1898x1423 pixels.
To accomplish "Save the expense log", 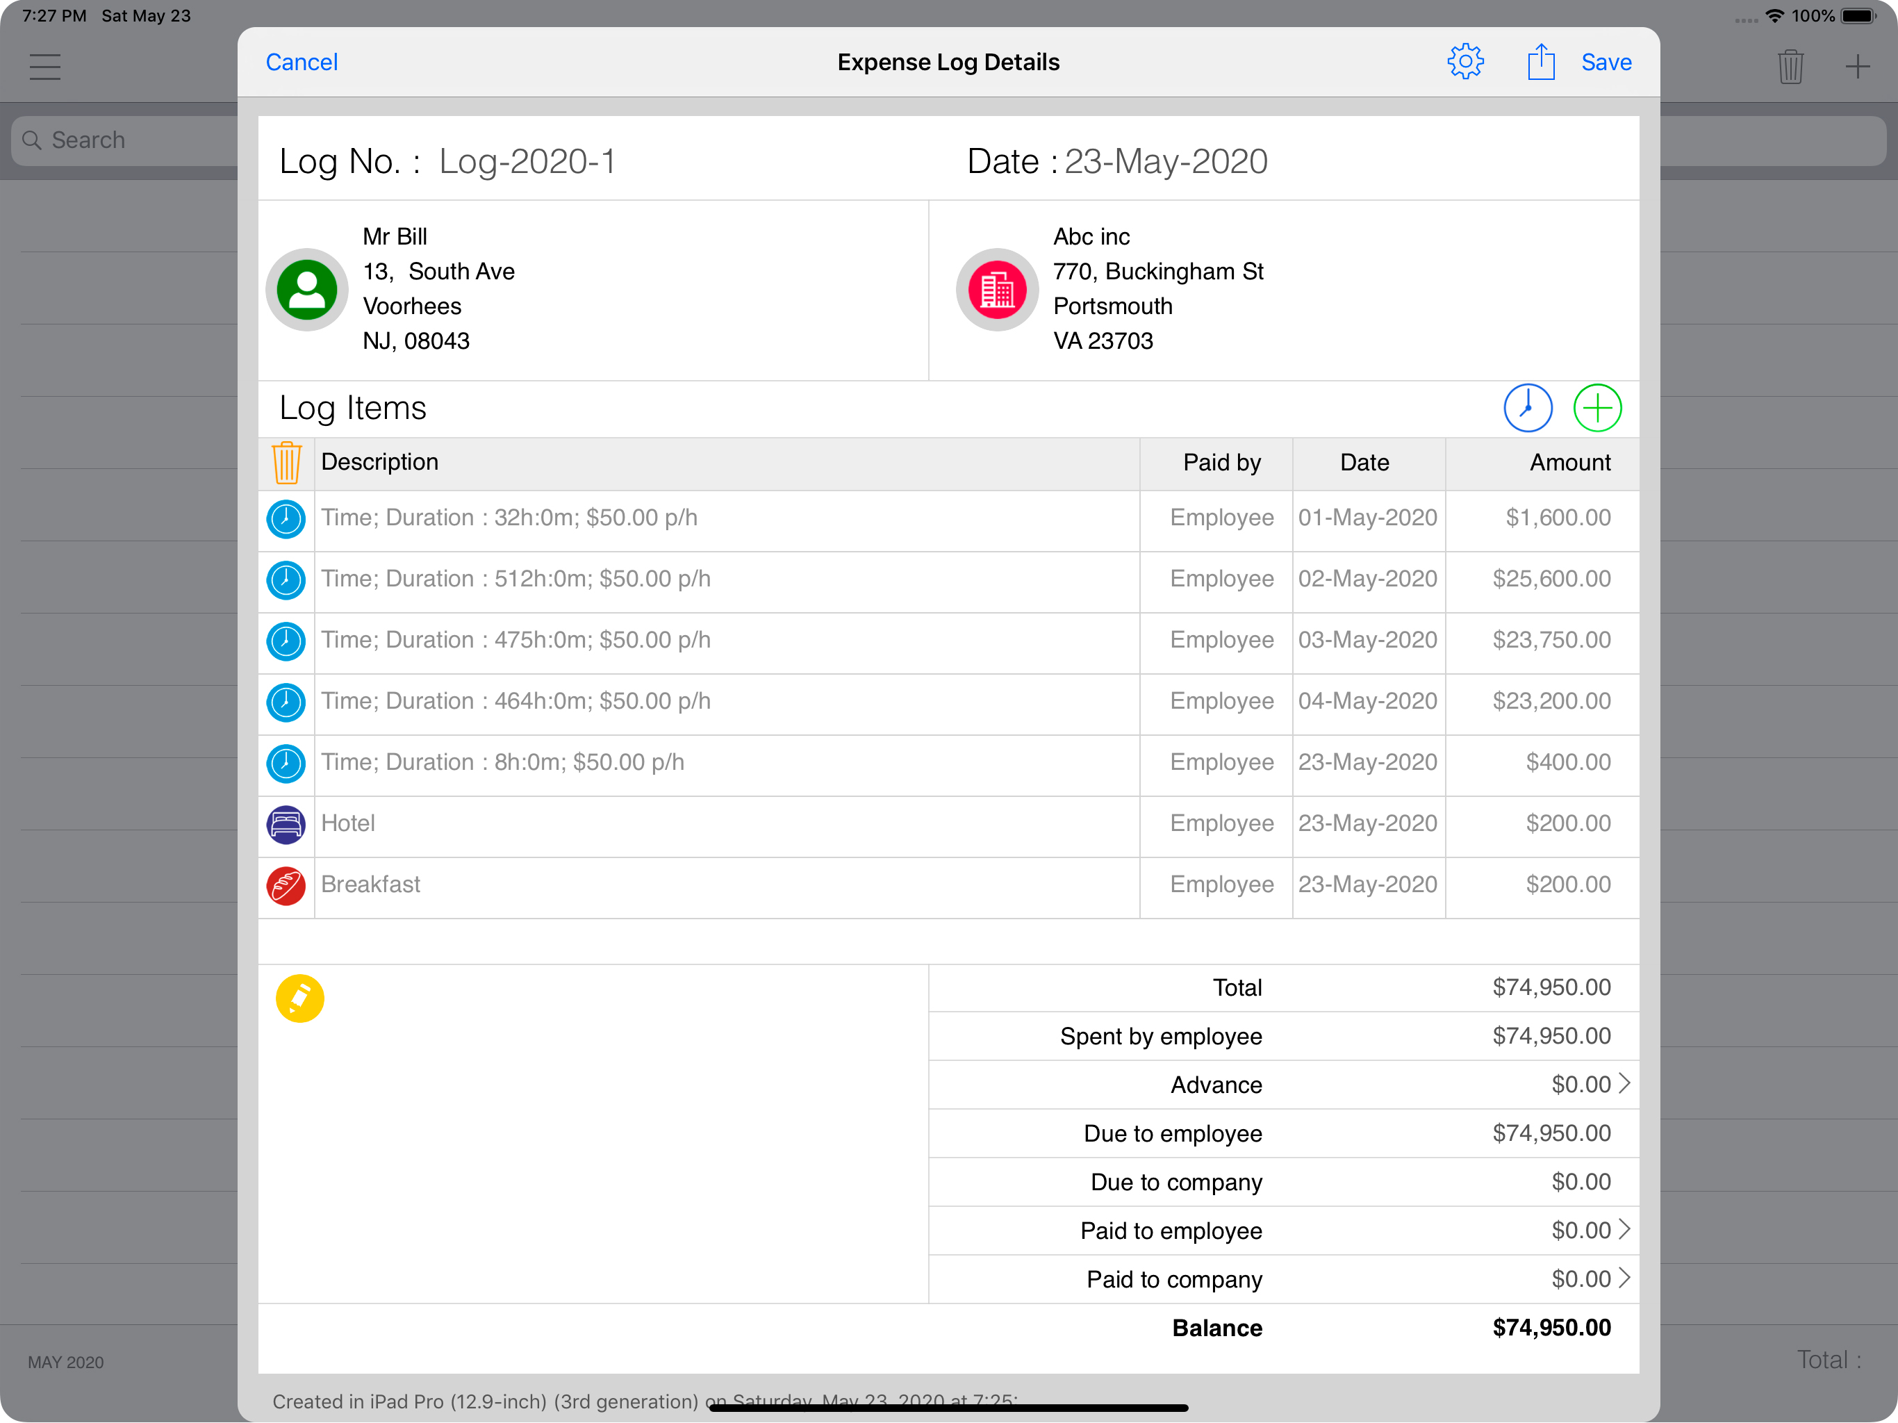I will tap(1606, 62).
